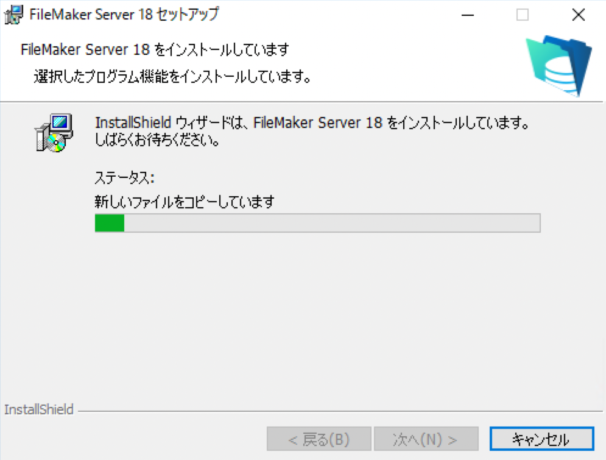Click the computer and CD setup icon
The width and height of the screenshot is (606, 460).
54,133
